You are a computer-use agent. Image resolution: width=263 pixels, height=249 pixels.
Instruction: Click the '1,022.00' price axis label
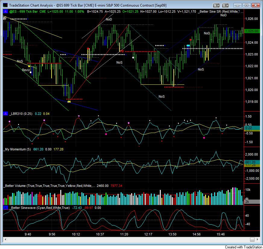click(x=252, y=66)
